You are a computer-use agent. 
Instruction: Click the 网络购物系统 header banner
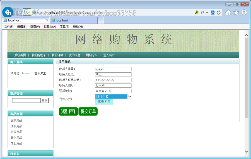pyautogui.click(x=124, y=41)
